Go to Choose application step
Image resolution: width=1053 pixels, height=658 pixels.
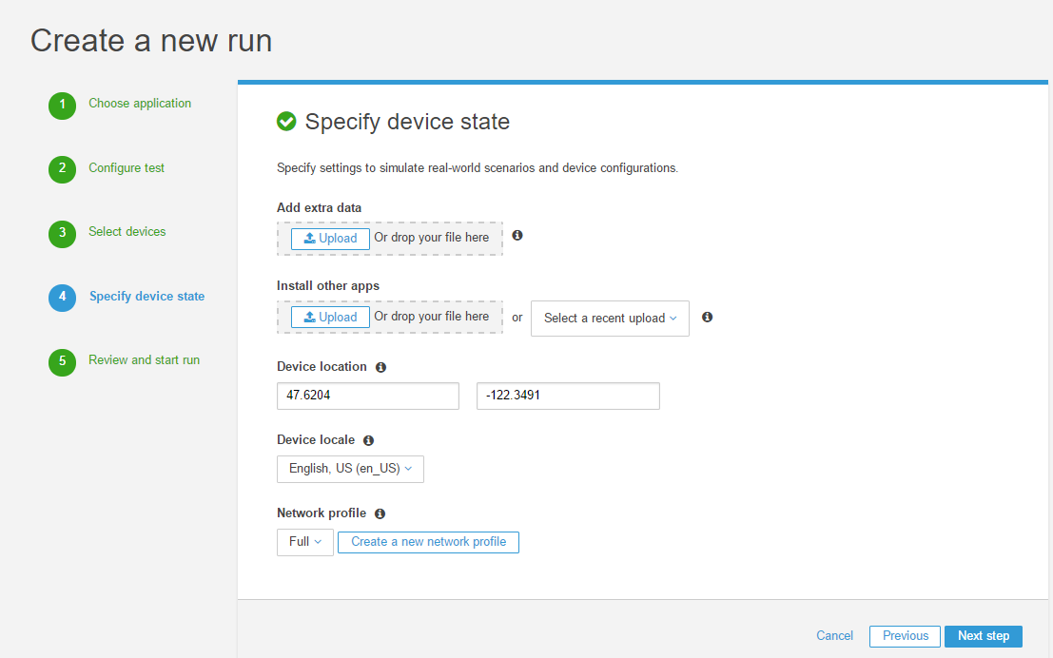pyautogui.click(x=140, y=104)
